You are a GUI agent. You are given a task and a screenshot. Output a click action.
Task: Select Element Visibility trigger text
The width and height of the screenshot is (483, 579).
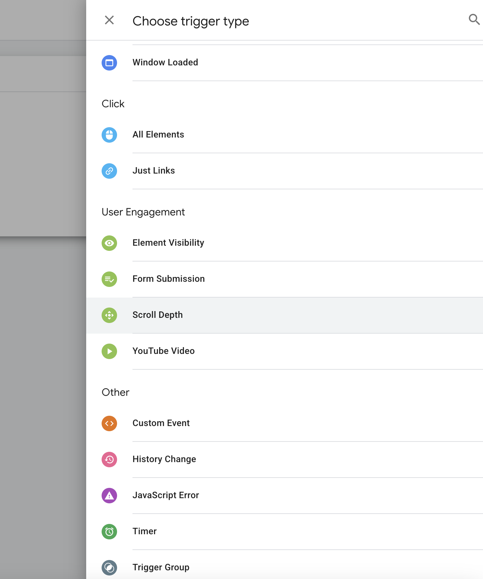168,243
